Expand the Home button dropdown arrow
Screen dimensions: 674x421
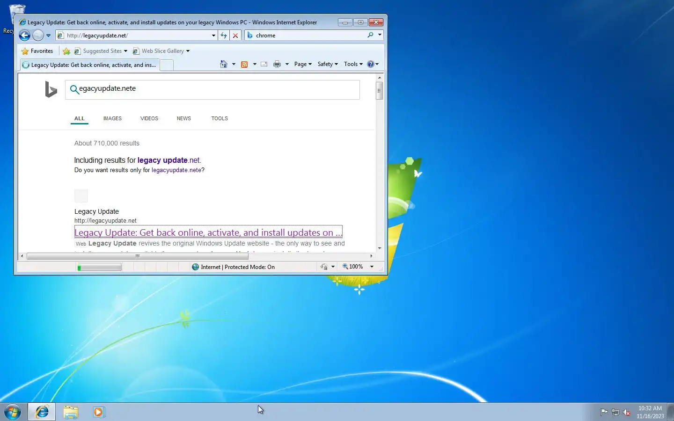pos(234,64)
